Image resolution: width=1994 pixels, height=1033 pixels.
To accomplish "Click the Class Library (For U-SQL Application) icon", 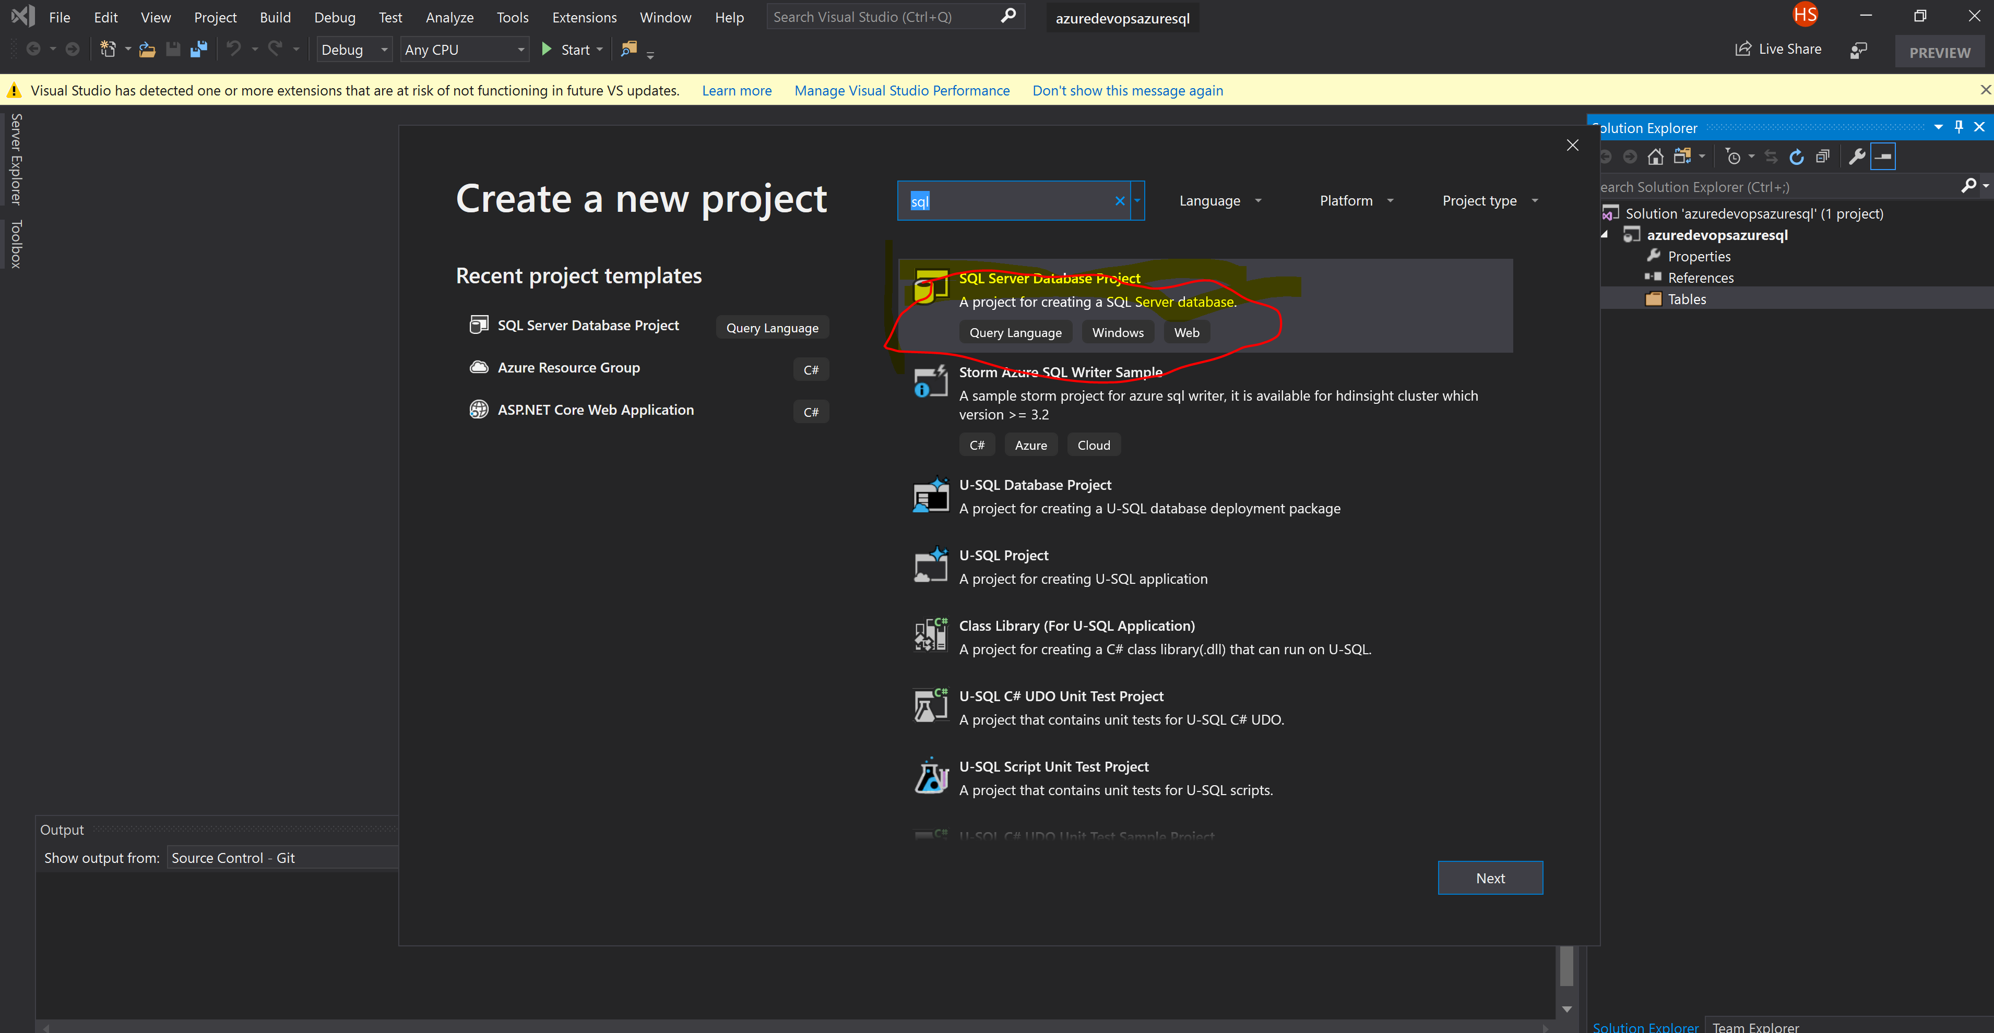I will pos(930,634).
